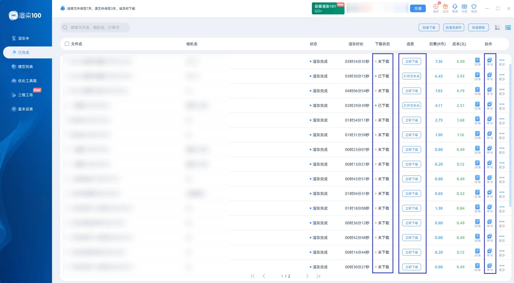Open the 动画渲染101 GO banner
This screenshot has width=514, height=283.
coord(328,8)
